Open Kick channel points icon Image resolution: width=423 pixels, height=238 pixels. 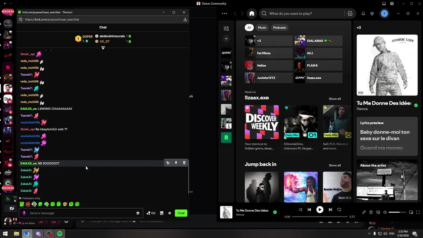pyautogui.click(x=151, y=213)
